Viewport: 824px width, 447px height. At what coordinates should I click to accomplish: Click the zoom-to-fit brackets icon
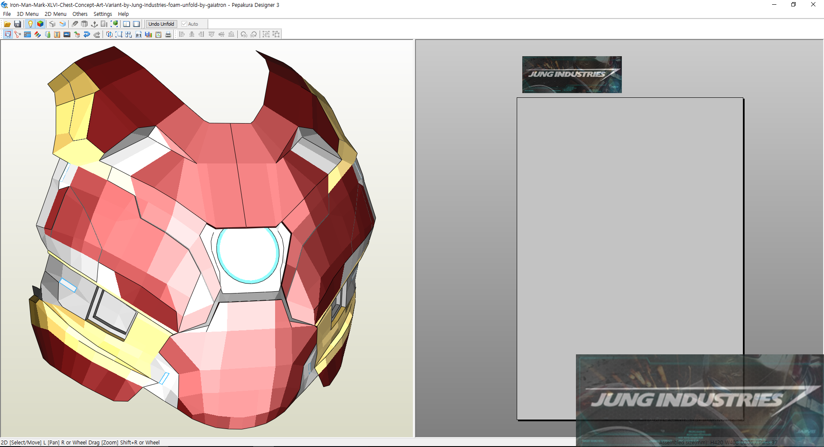point(119,34)
